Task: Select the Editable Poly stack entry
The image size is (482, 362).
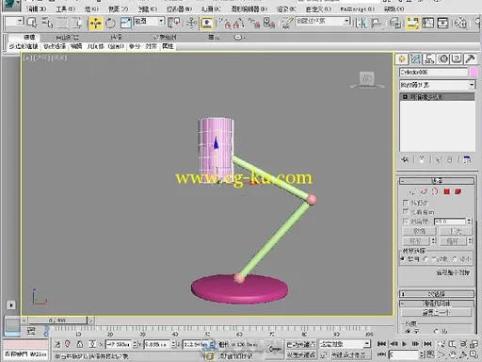Action: tap(437, 97)
